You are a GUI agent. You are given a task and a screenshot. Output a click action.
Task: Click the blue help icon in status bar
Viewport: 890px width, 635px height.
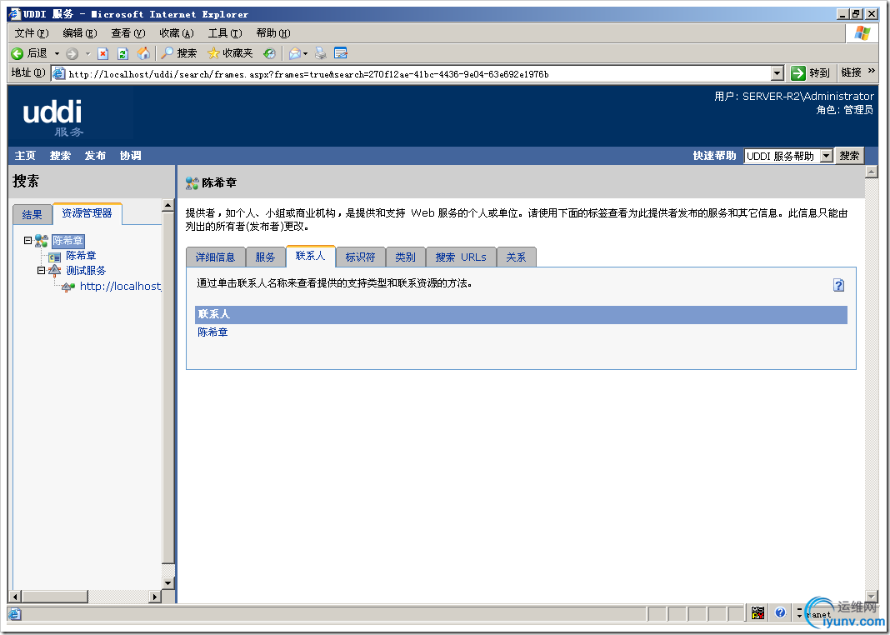780,612
